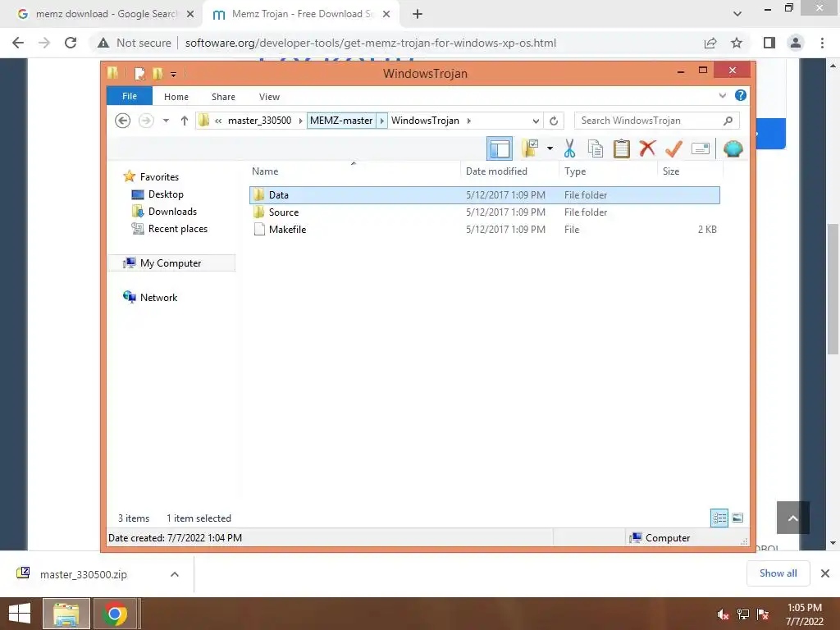Open Chrome profile avatar

(796, 43)
